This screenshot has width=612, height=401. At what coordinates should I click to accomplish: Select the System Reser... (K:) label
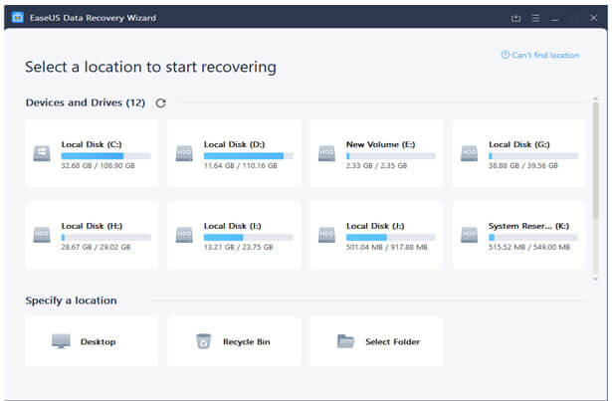[528, 226]
